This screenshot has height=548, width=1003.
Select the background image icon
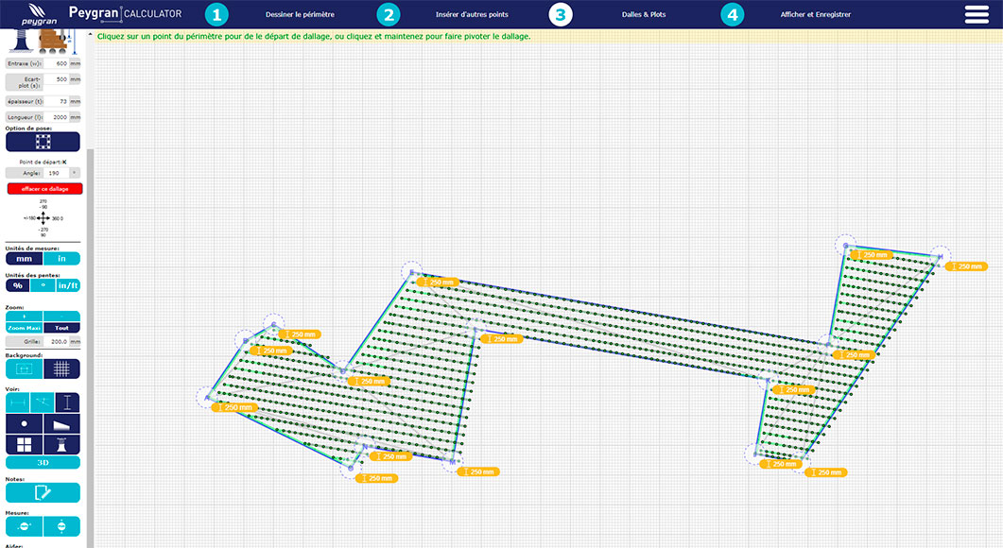(x=25, y=369)
